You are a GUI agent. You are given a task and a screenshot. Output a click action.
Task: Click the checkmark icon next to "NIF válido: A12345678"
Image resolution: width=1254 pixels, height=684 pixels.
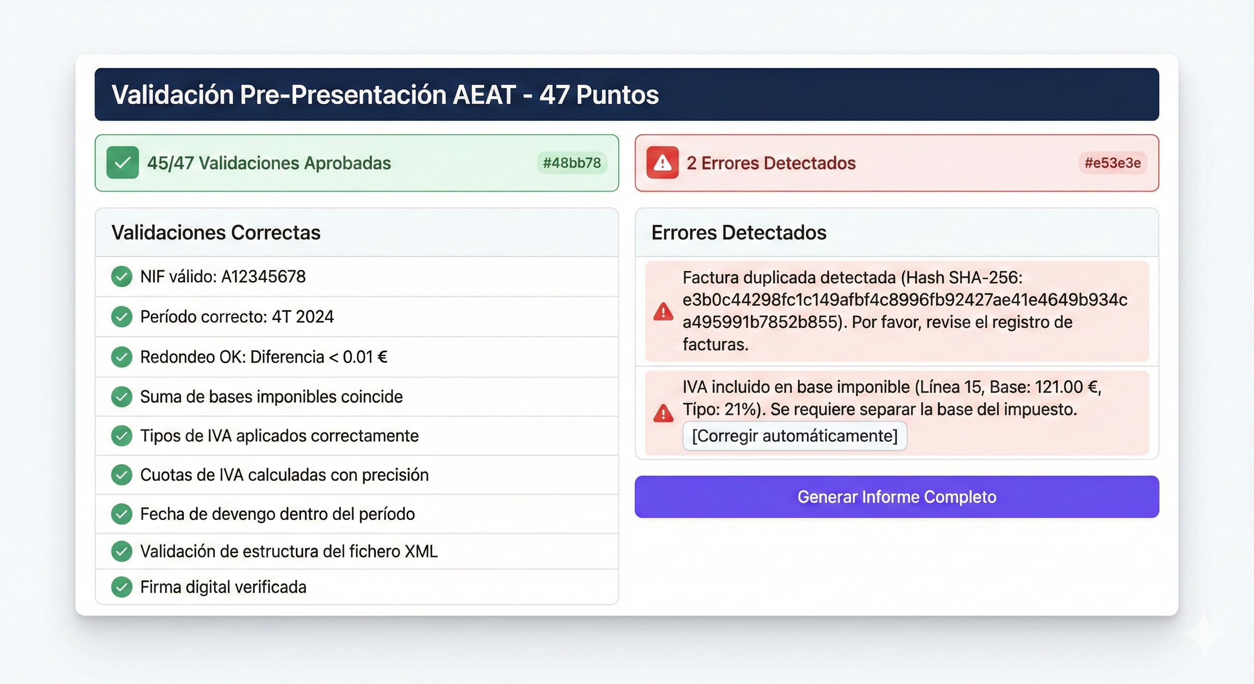click(122, 276)
